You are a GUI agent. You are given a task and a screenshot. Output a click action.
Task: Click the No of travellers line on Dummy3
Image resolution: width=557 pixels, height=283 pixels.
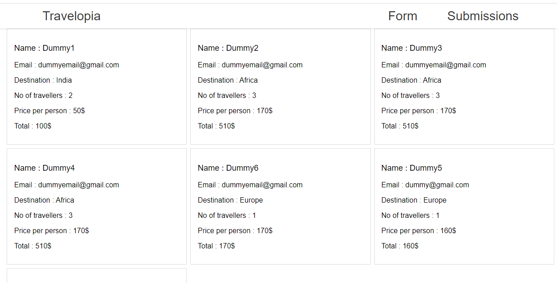coord(410,95)
